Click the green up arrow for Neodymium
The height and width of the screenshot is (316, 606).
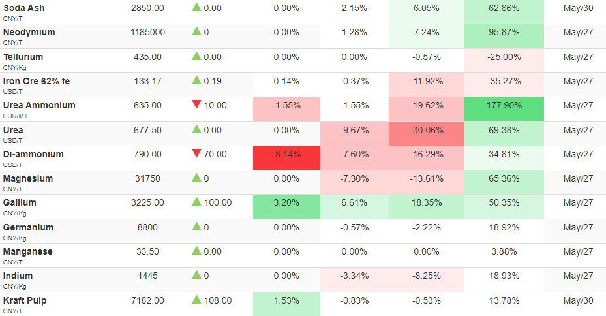point(197,31)
